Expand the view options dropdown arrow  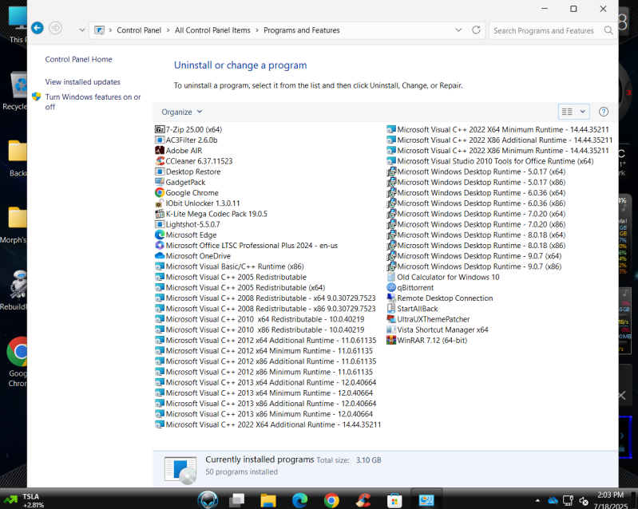[x=582, y=112]
